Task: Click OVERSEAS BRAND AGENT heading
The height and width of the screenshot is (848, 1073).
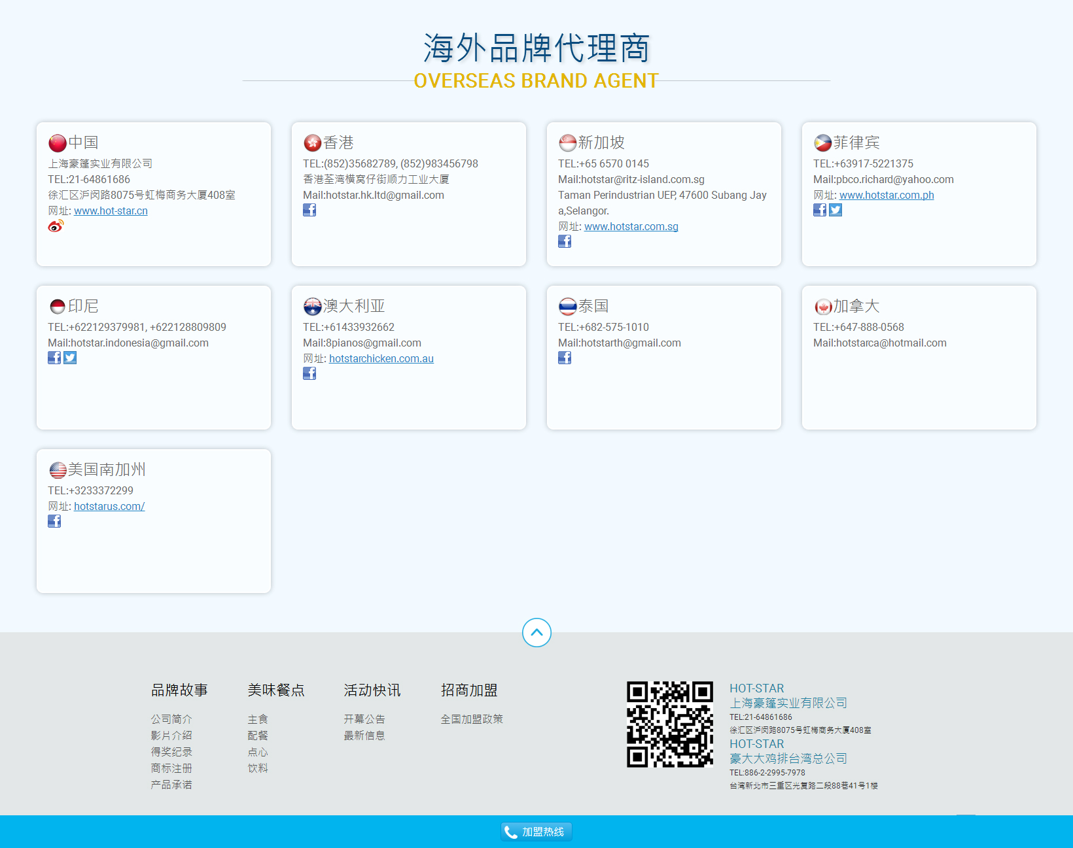Action: pos(536,80)
